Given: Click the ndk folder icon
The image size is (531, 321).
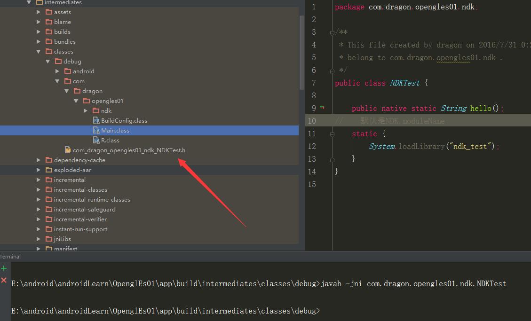Looking at the screenshot, I should pyautogui.click(x=96, y=110).
